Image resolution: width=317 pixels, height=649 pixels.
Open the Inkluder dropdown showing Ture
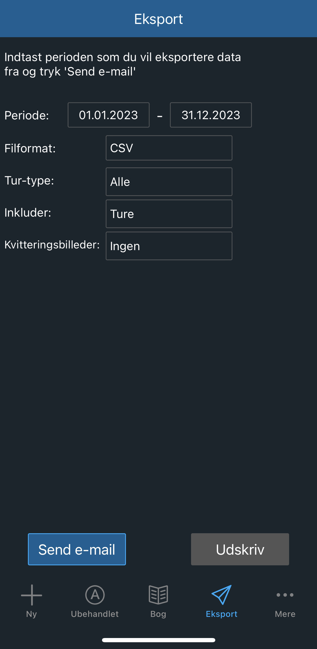coord(169,214)
